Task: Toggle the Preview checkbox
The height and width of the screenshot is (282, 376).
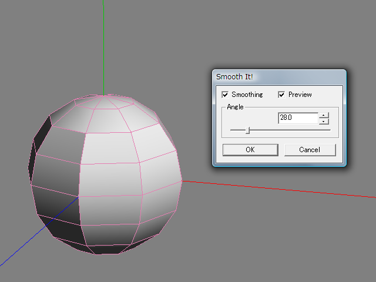Action: pos(281,95)
